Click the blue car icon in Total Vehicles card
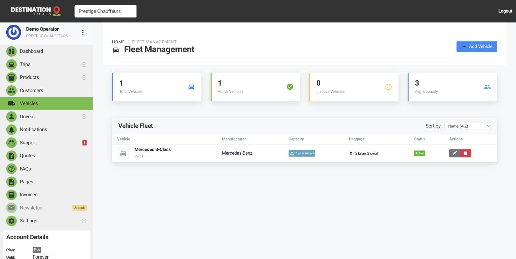This screenshot has width=516, height=259. click(x=191, y=87)
